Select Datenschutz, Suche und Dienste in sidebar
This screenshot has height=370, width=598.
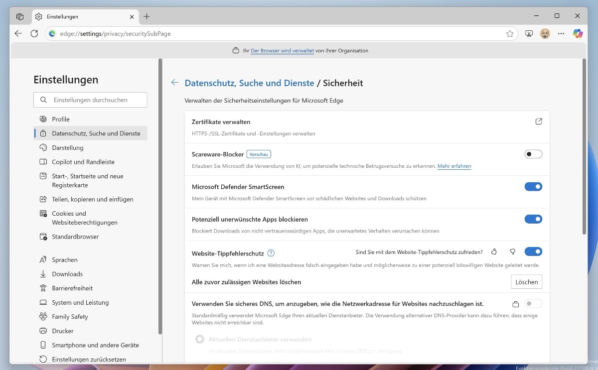(90, 133)
